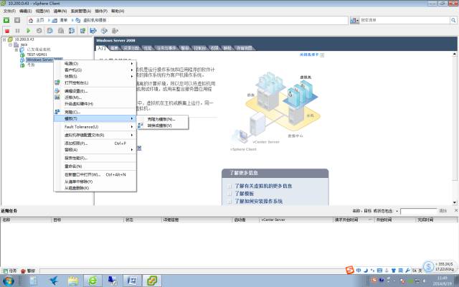The width and height of the screenshot is (459, 287).
Task: Click the Windows Start orb
Action: 9,281
